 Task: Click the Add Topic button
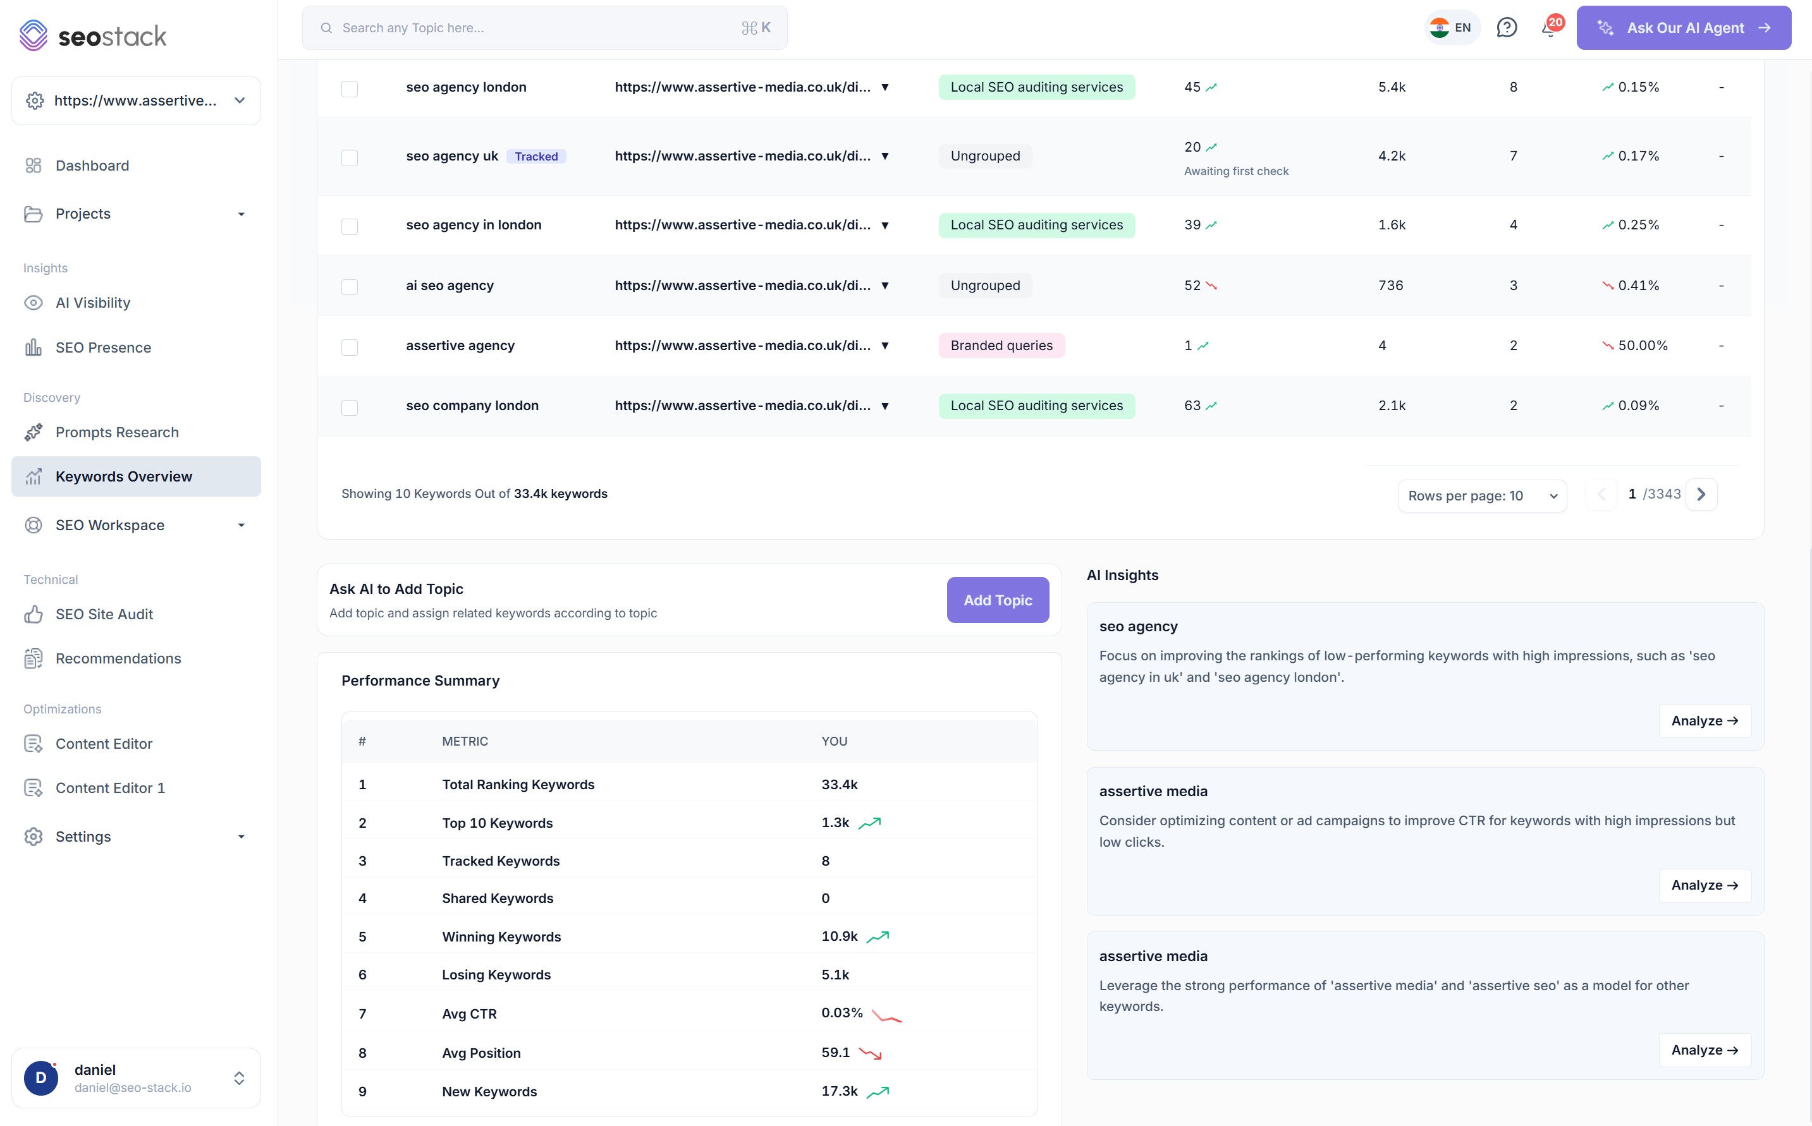coord(998,600)
